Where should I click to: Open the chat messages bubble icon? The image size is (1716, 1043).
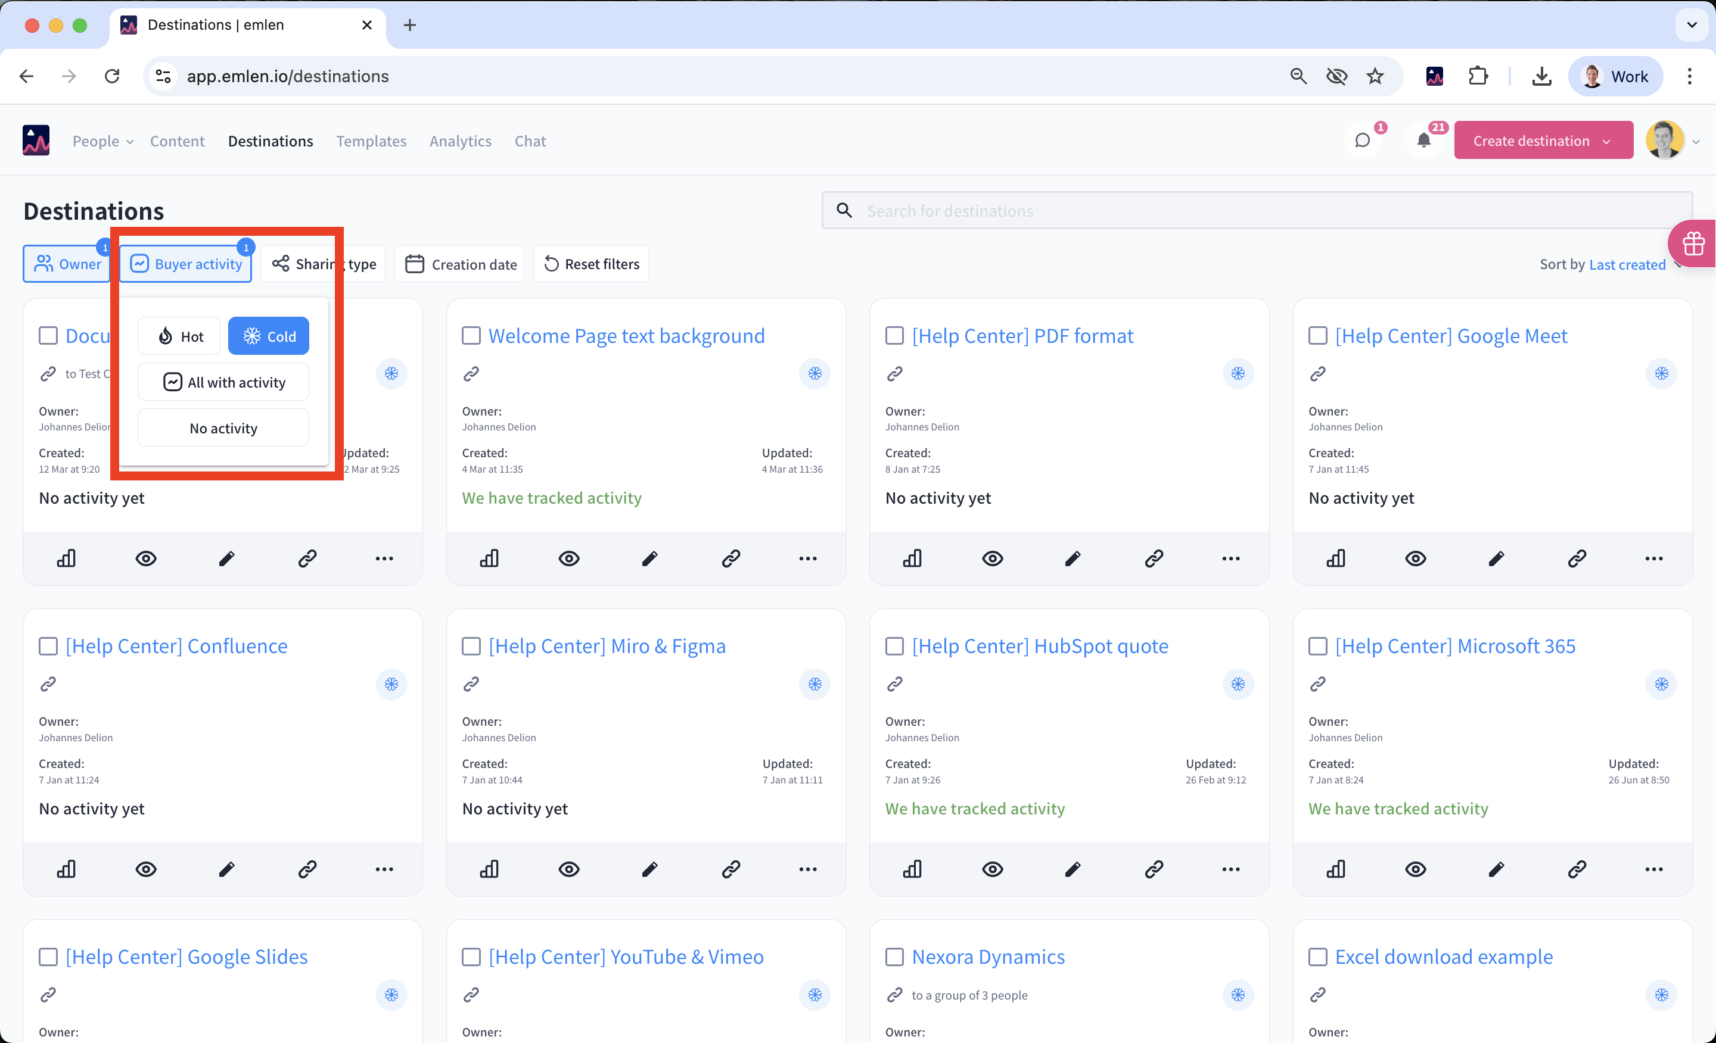coord(1362,140)
